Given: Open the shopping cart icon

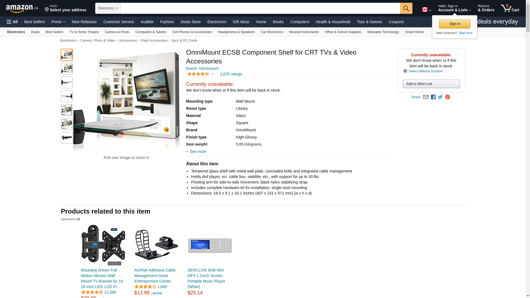Looking at the screenshot, I should (x=510, y=8).
